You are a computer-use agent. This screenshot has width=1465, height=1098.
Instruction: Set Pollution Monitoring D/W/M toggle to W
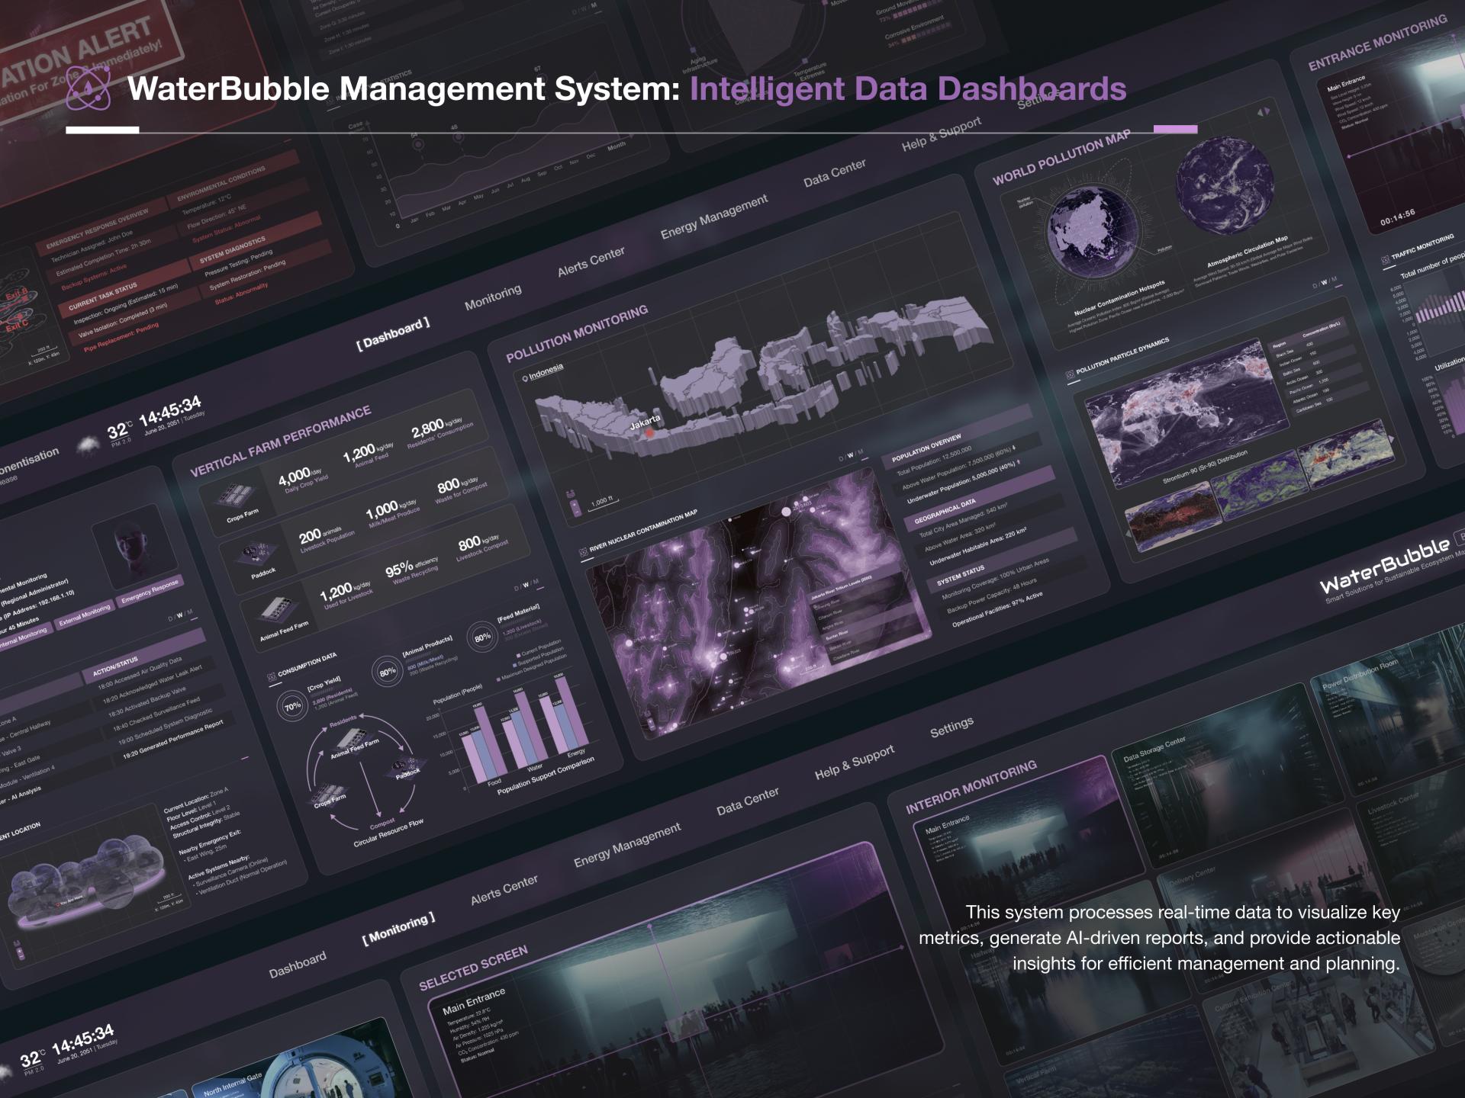click(x=851, y=456)
